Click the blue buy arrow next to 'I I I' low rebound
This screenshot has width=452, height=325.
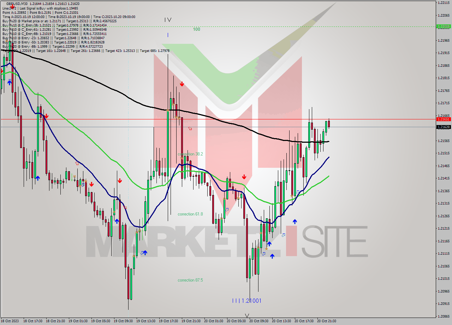272,256
